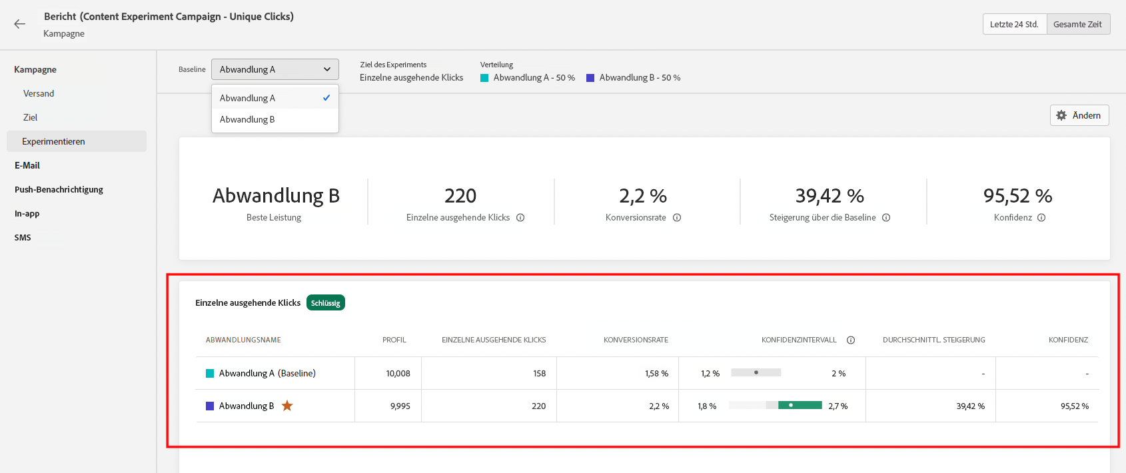Open Push-Benachrichtigung section in sidebar
This screenshot has height=473, width=1126.
(x=59, y=189)
